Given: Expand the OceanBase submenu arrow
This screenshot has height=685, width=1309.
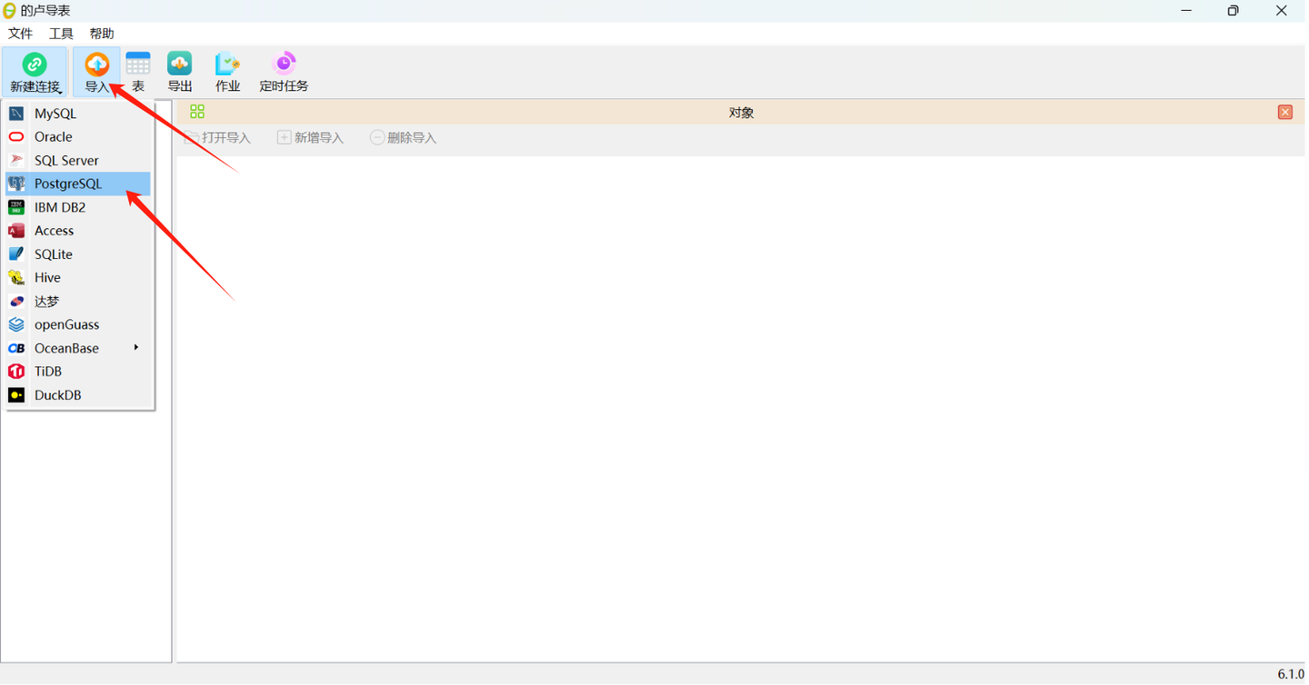Looking at the screenshot, I should [x=136, y=348].
